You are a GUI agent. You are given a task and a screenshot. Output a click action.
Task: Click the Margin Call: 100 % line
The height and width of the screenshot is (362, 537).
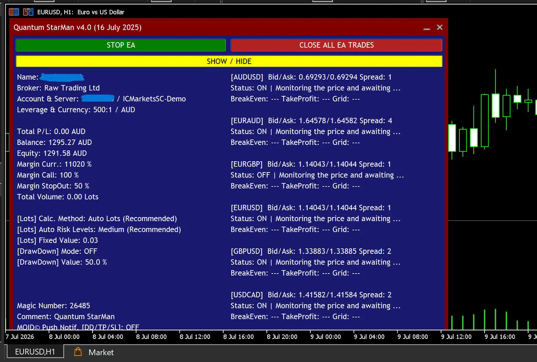pos(48,175)
